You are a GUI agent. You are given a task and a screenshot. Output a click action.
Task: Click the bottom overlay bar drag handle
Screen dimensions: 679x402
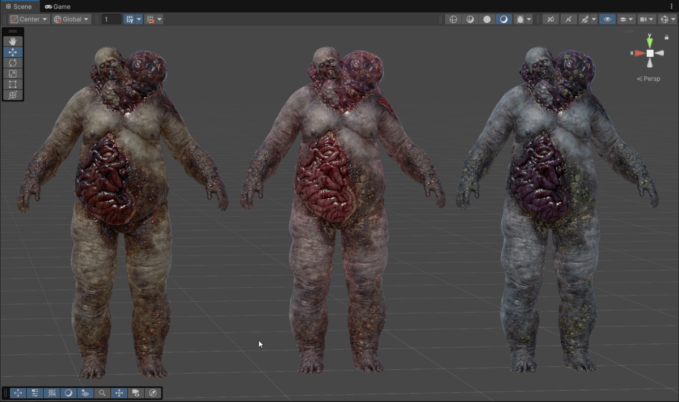(x=6, y=393)
